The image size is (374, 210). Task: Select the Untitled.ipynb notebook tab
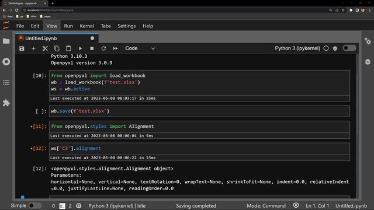(x=57, y=38)
